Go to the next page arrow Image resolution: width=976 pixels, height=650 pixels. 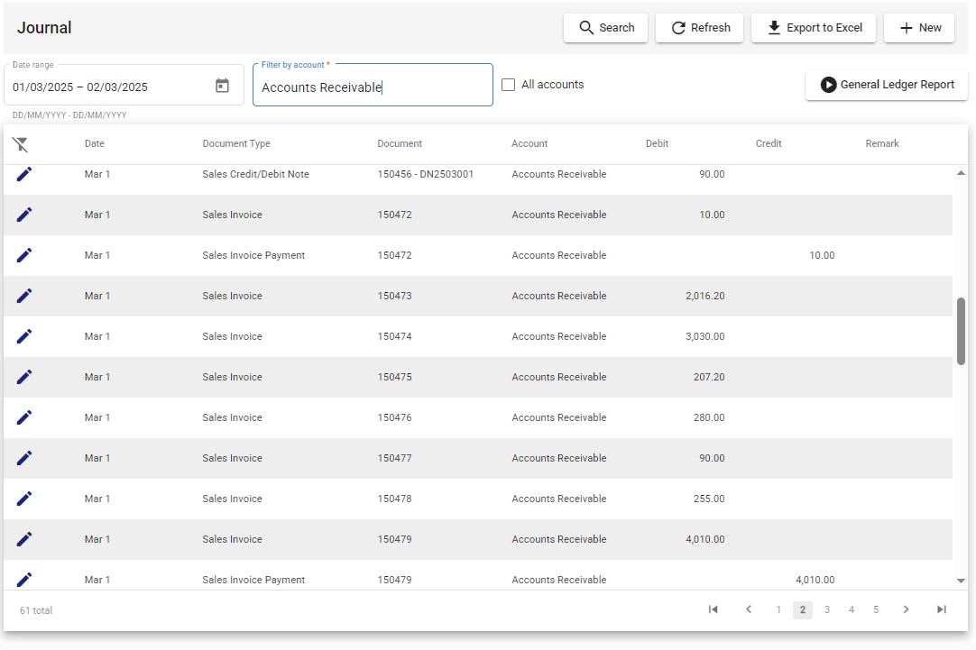[907, 609]
